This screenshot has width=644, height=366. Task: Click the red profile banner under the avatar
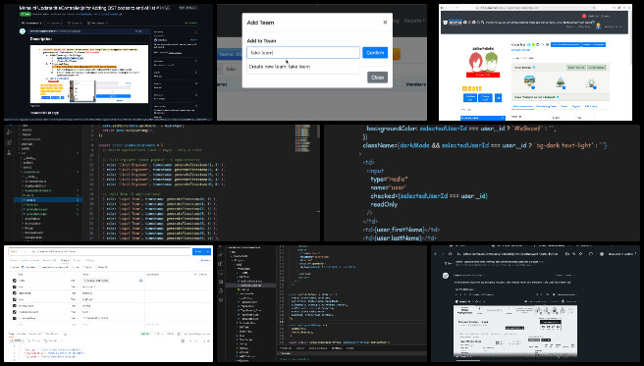483,75
